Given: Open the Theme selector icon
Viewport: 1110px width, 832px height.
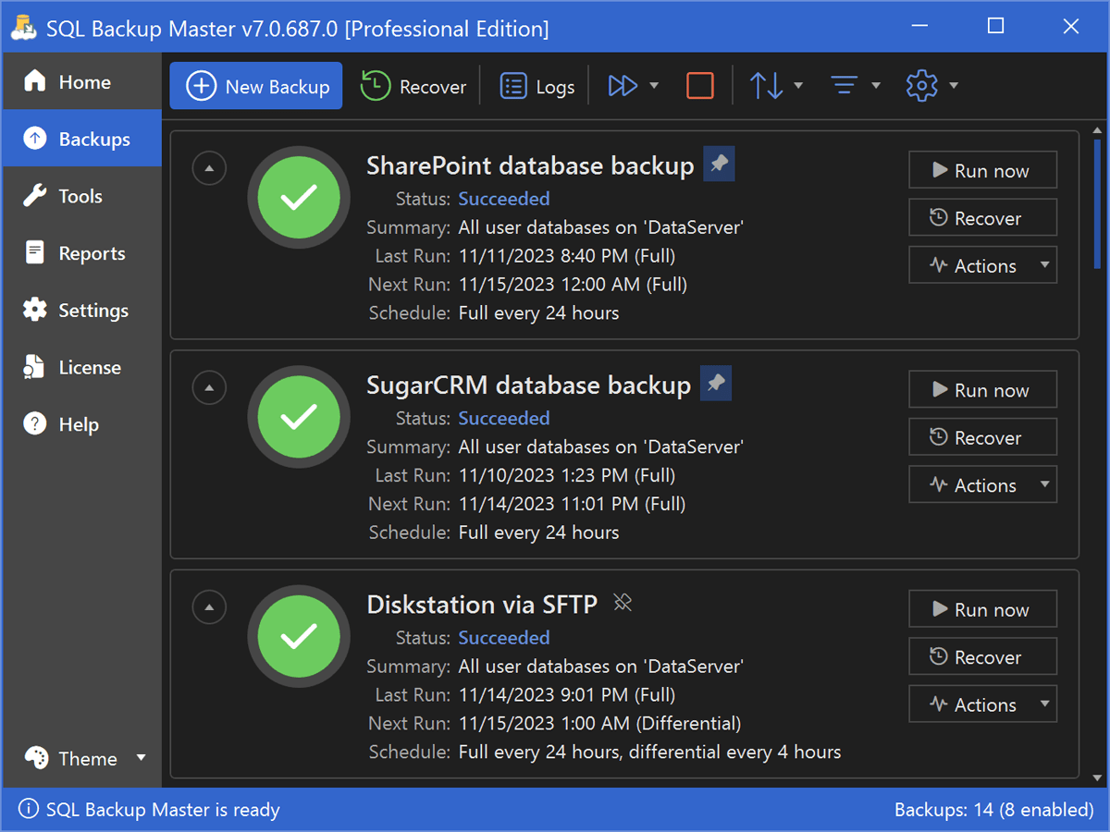Looking at the screenshot, I should click(35, 758).
